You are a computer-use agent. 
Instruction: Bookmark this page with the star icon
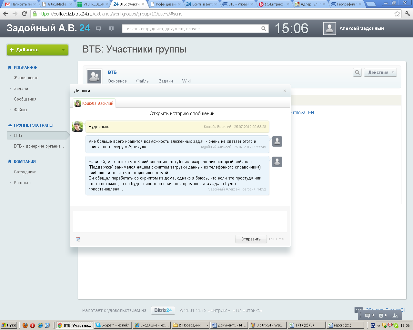[x=397, y=14]
